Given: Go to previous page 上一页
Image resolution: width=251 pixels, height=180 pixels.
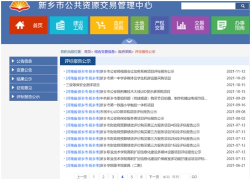Looking at the screenshot, I should [82, 177].
